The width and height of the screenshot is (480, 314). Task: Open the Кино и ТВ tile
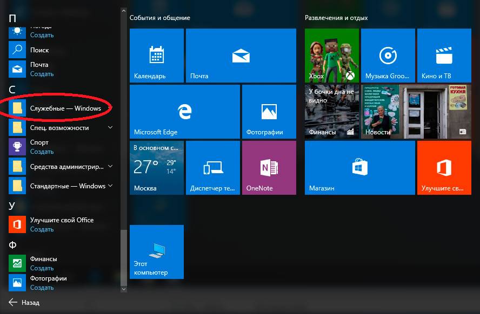click(x=444, y=55)
